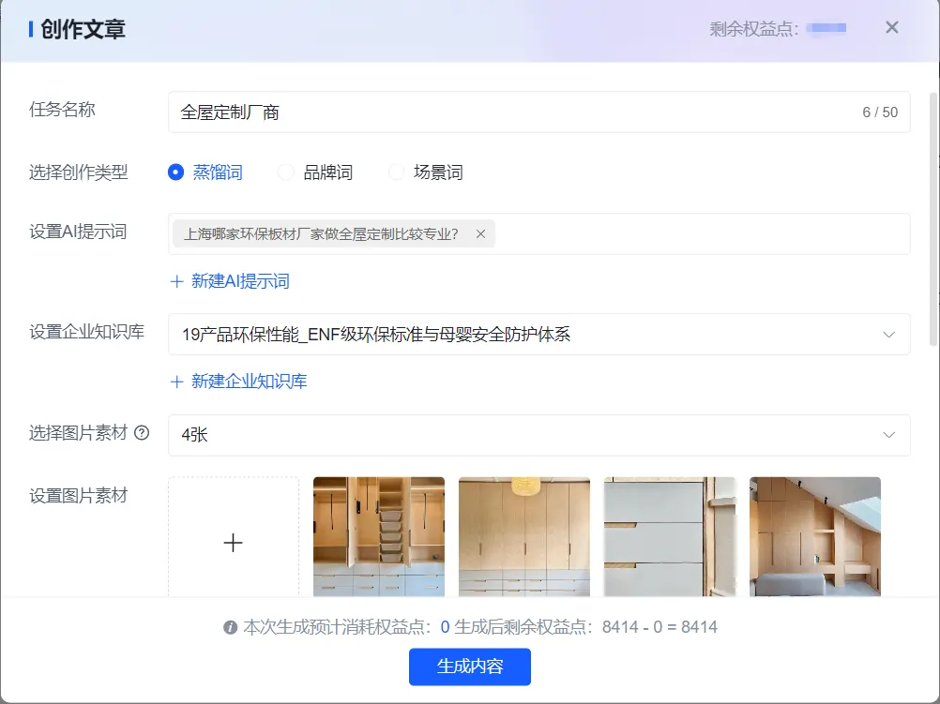Click the info icon near 本次生成预计消耗权益点
940x704 pixels.
(x=231, y=628)
